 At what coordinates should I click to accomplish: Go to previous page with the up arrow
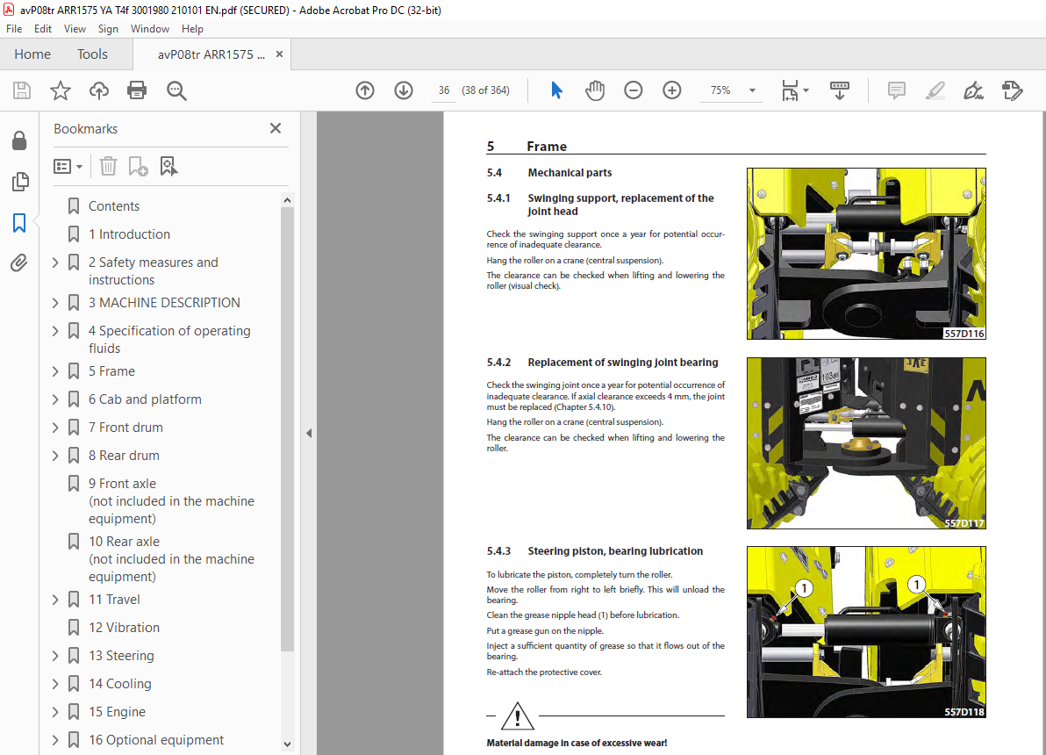click(365, 90)
